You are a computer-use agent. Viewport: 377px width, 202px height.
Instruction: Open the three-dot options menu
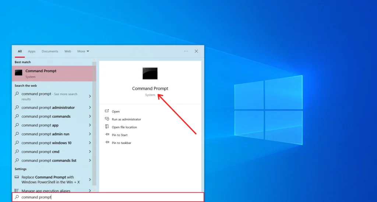(x=186, y=51)
